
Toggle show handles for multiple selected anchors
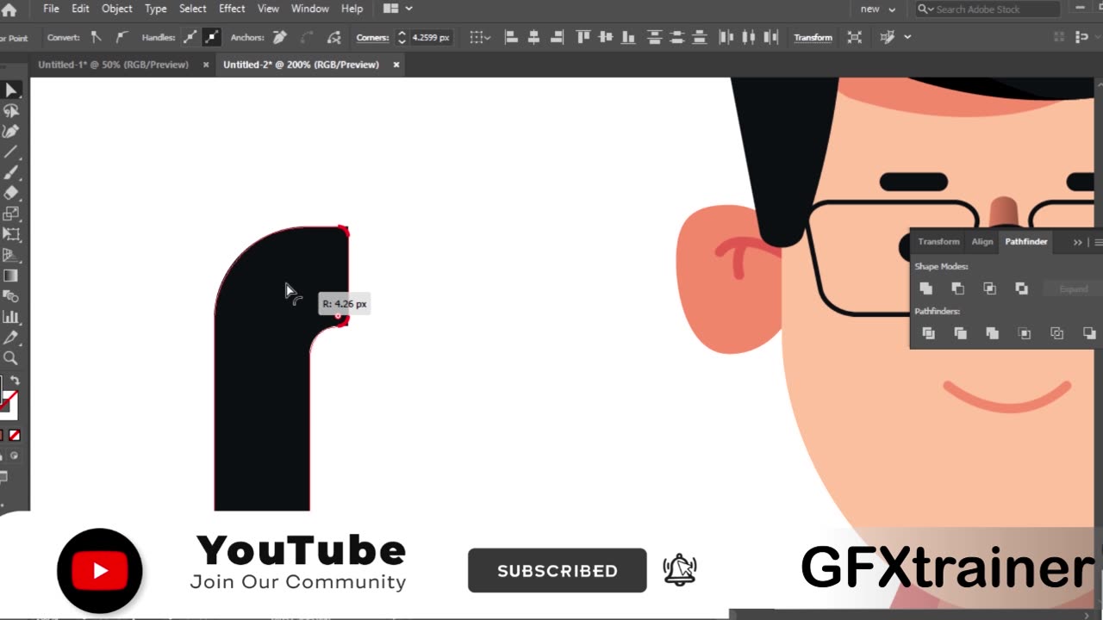(190, 37)
